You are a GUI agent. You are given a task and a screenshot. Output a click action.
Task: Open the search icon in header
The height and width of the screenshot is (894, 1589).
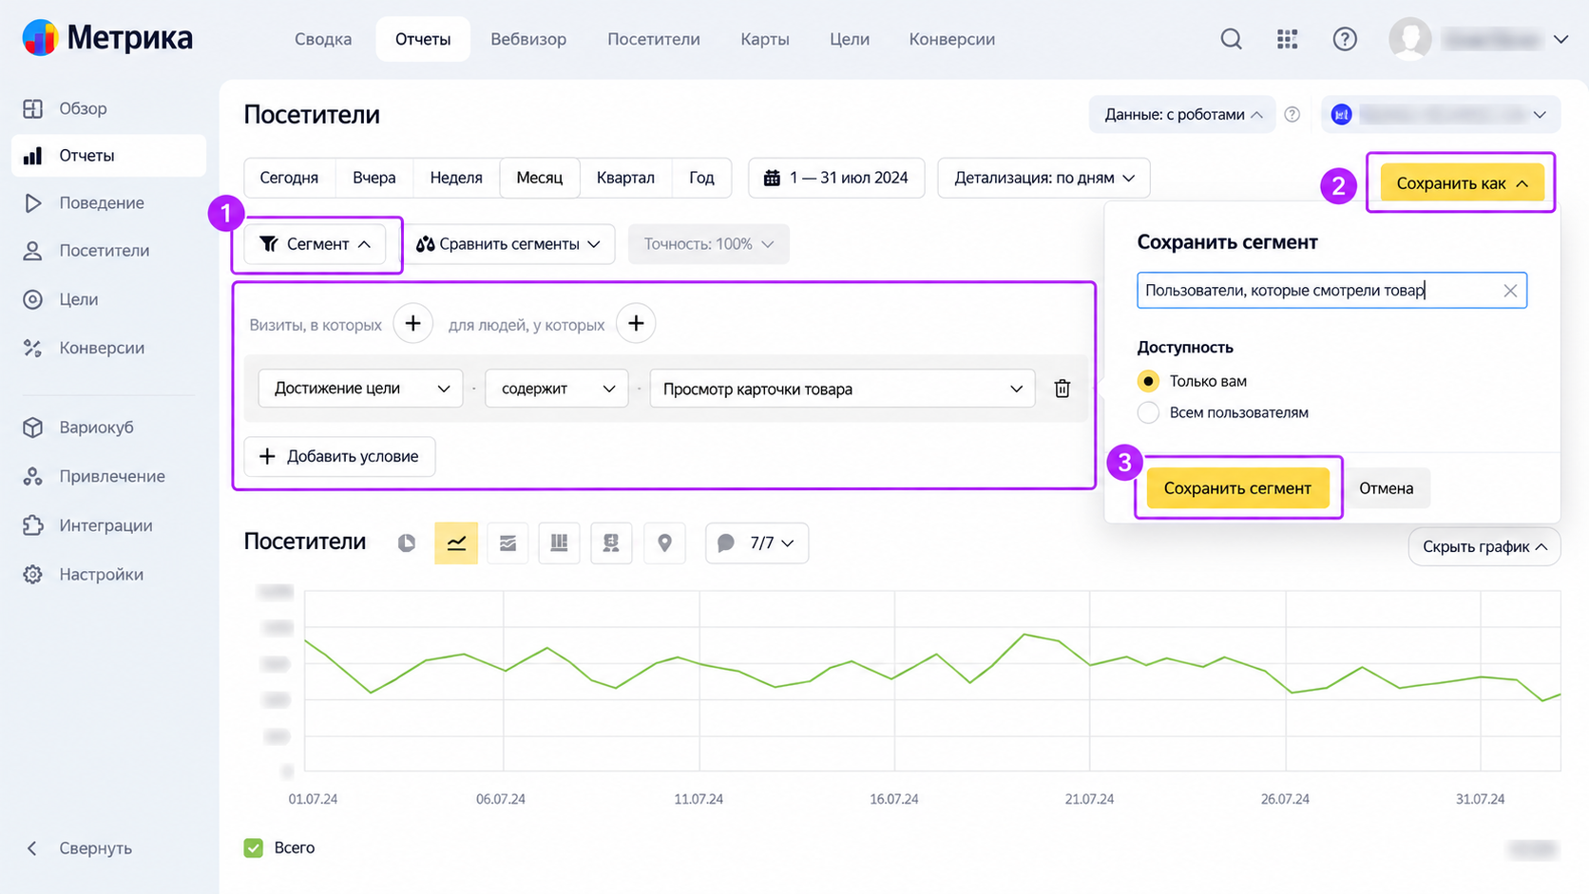tap(1231, 39)
